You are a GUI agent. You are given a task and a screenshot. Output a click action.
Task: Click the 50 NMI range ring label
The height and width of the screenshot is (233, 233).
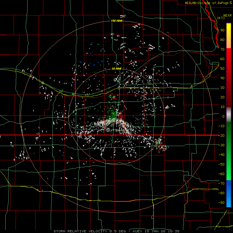[x=116, y=69]
